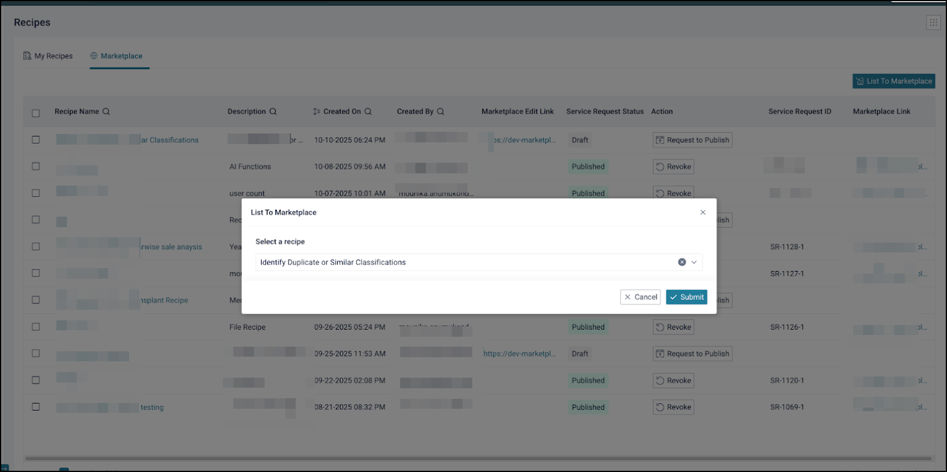Viewport: 947px width, 472px height.
Task: Open the marketplace edit link in the 09-25-2025 row
Action: tap(520, 354)
